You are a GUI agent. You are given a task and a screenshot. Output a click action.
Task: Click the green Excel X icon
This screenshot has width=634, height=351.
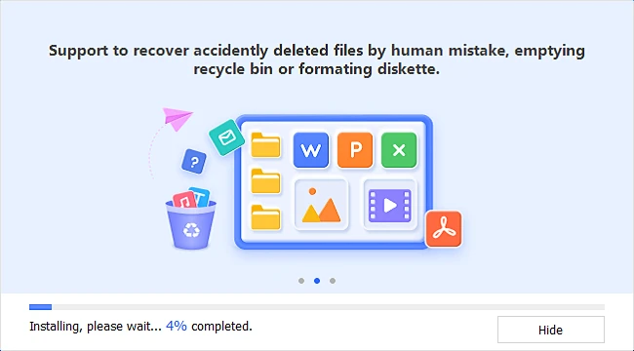(x=399, y=150)
